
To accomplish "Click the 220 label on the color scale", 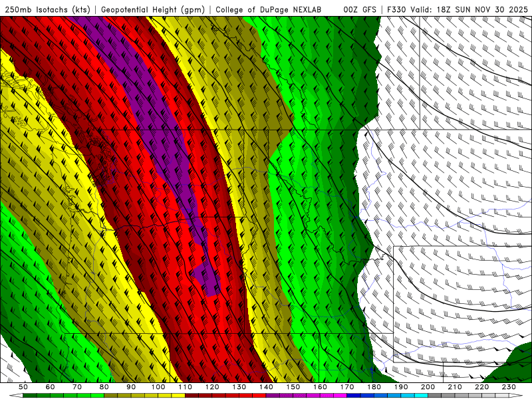I will point(481,387).
